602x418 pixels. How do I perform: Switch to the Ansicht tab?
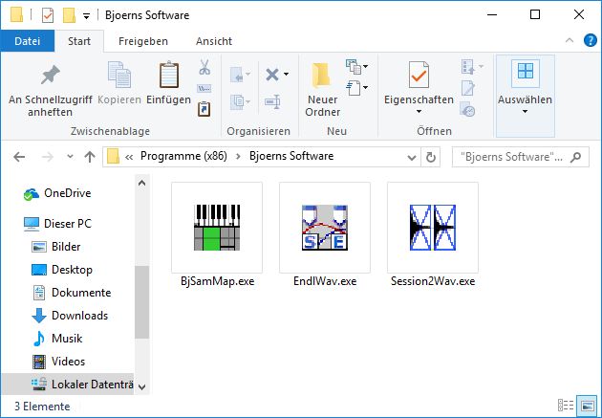pyautogui.click(x=214, y=41)
